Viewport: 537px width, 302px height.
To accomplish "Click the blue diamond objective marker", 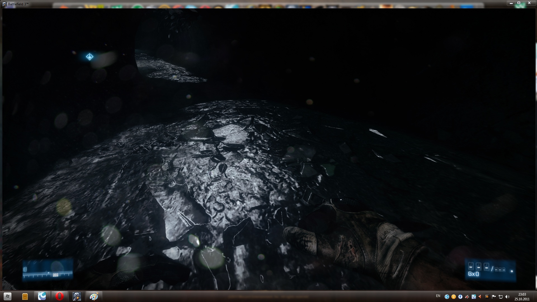I will [89, 57].
